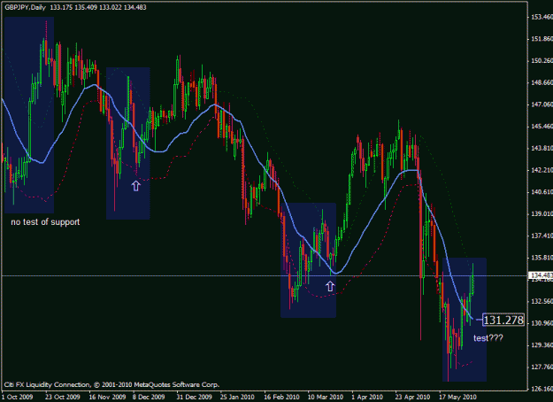This screenshot has width=553, height=402.
Task: Click the 23 Apr 2010 date label
Action: [x=412, y=397]
